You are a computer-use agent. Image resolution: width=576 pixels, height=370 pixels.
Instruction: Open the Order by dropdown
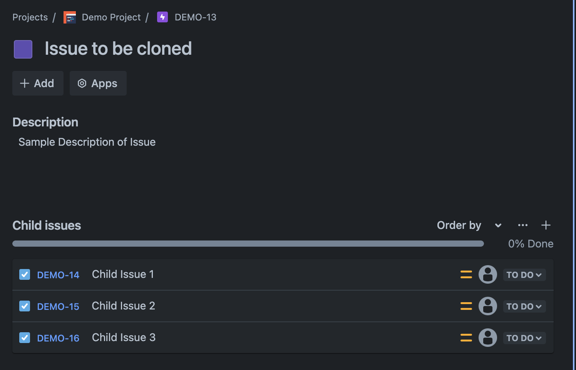pyautogui.click(x=469, y=225)
